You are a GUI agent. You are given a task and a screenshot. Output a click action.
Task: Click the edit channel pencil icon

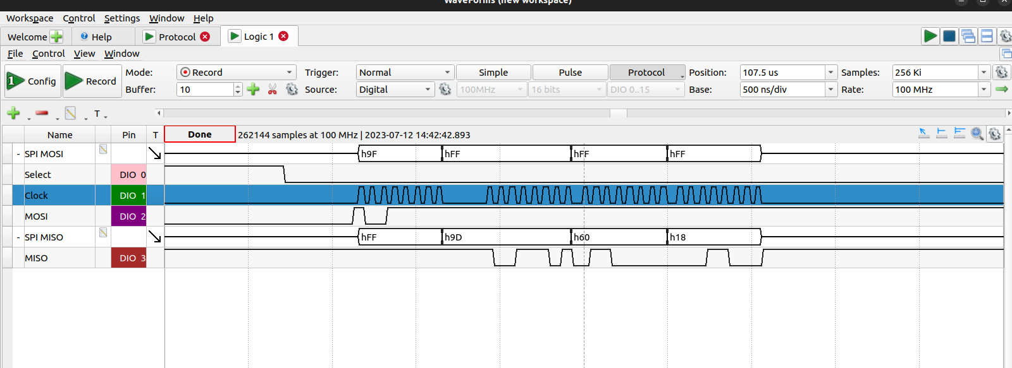pyautogui.click(x=70, y=114)
